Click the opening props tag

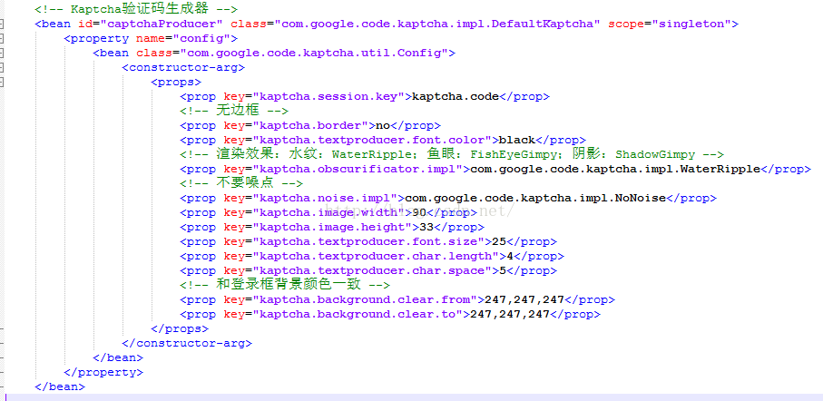coord(176,82)
